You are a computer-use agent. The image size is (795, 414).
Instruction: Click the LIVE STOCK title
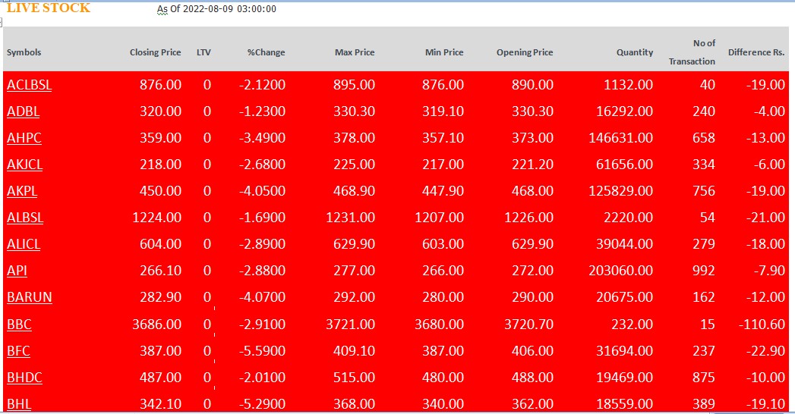49,8
